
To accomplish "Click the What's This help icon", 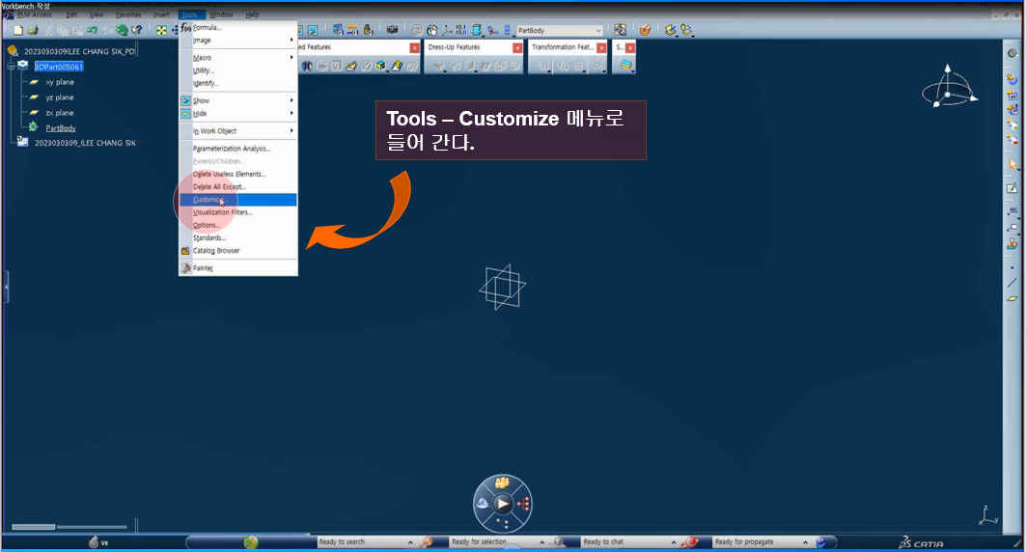I will (x=137, y=30).
